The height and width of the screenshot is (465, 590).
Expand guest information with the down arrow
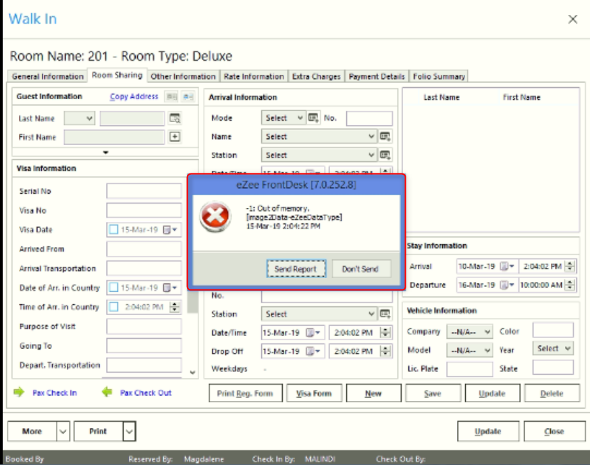tap(106, 153)
